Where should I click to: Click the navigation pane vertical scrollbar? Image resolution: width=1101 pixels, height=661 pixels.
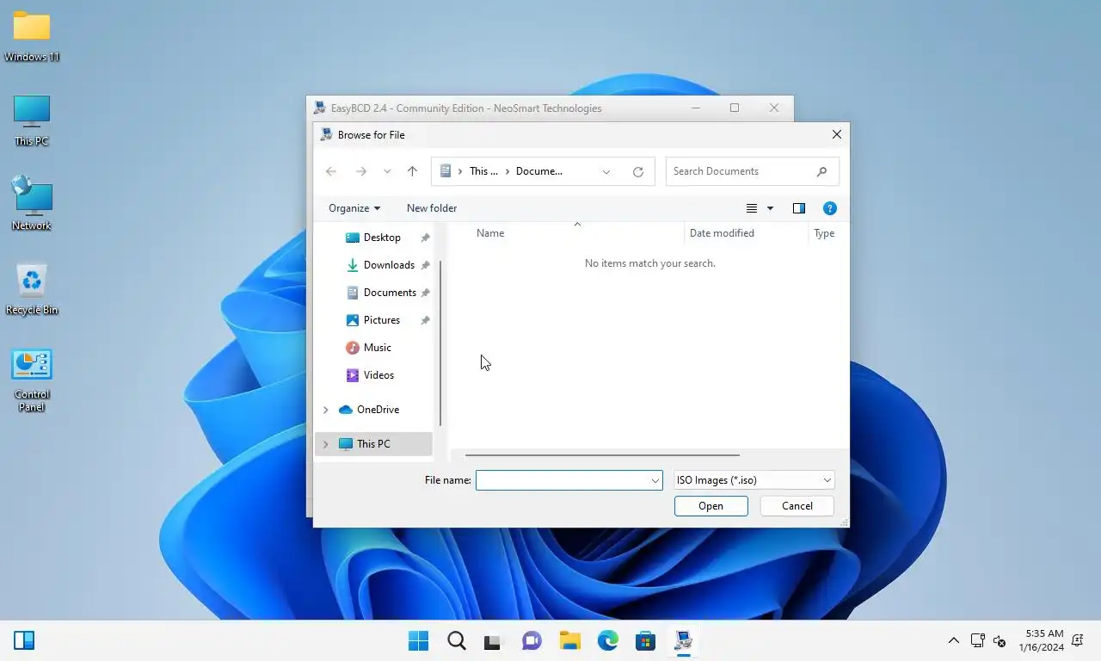coord(440,343)
